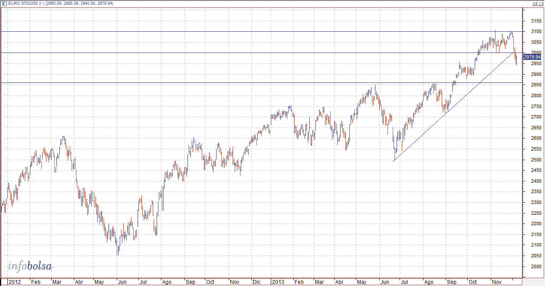Select the EURO STOXX50 title text
The height and width of the screenshot is (286, 545).
[23, 3]
